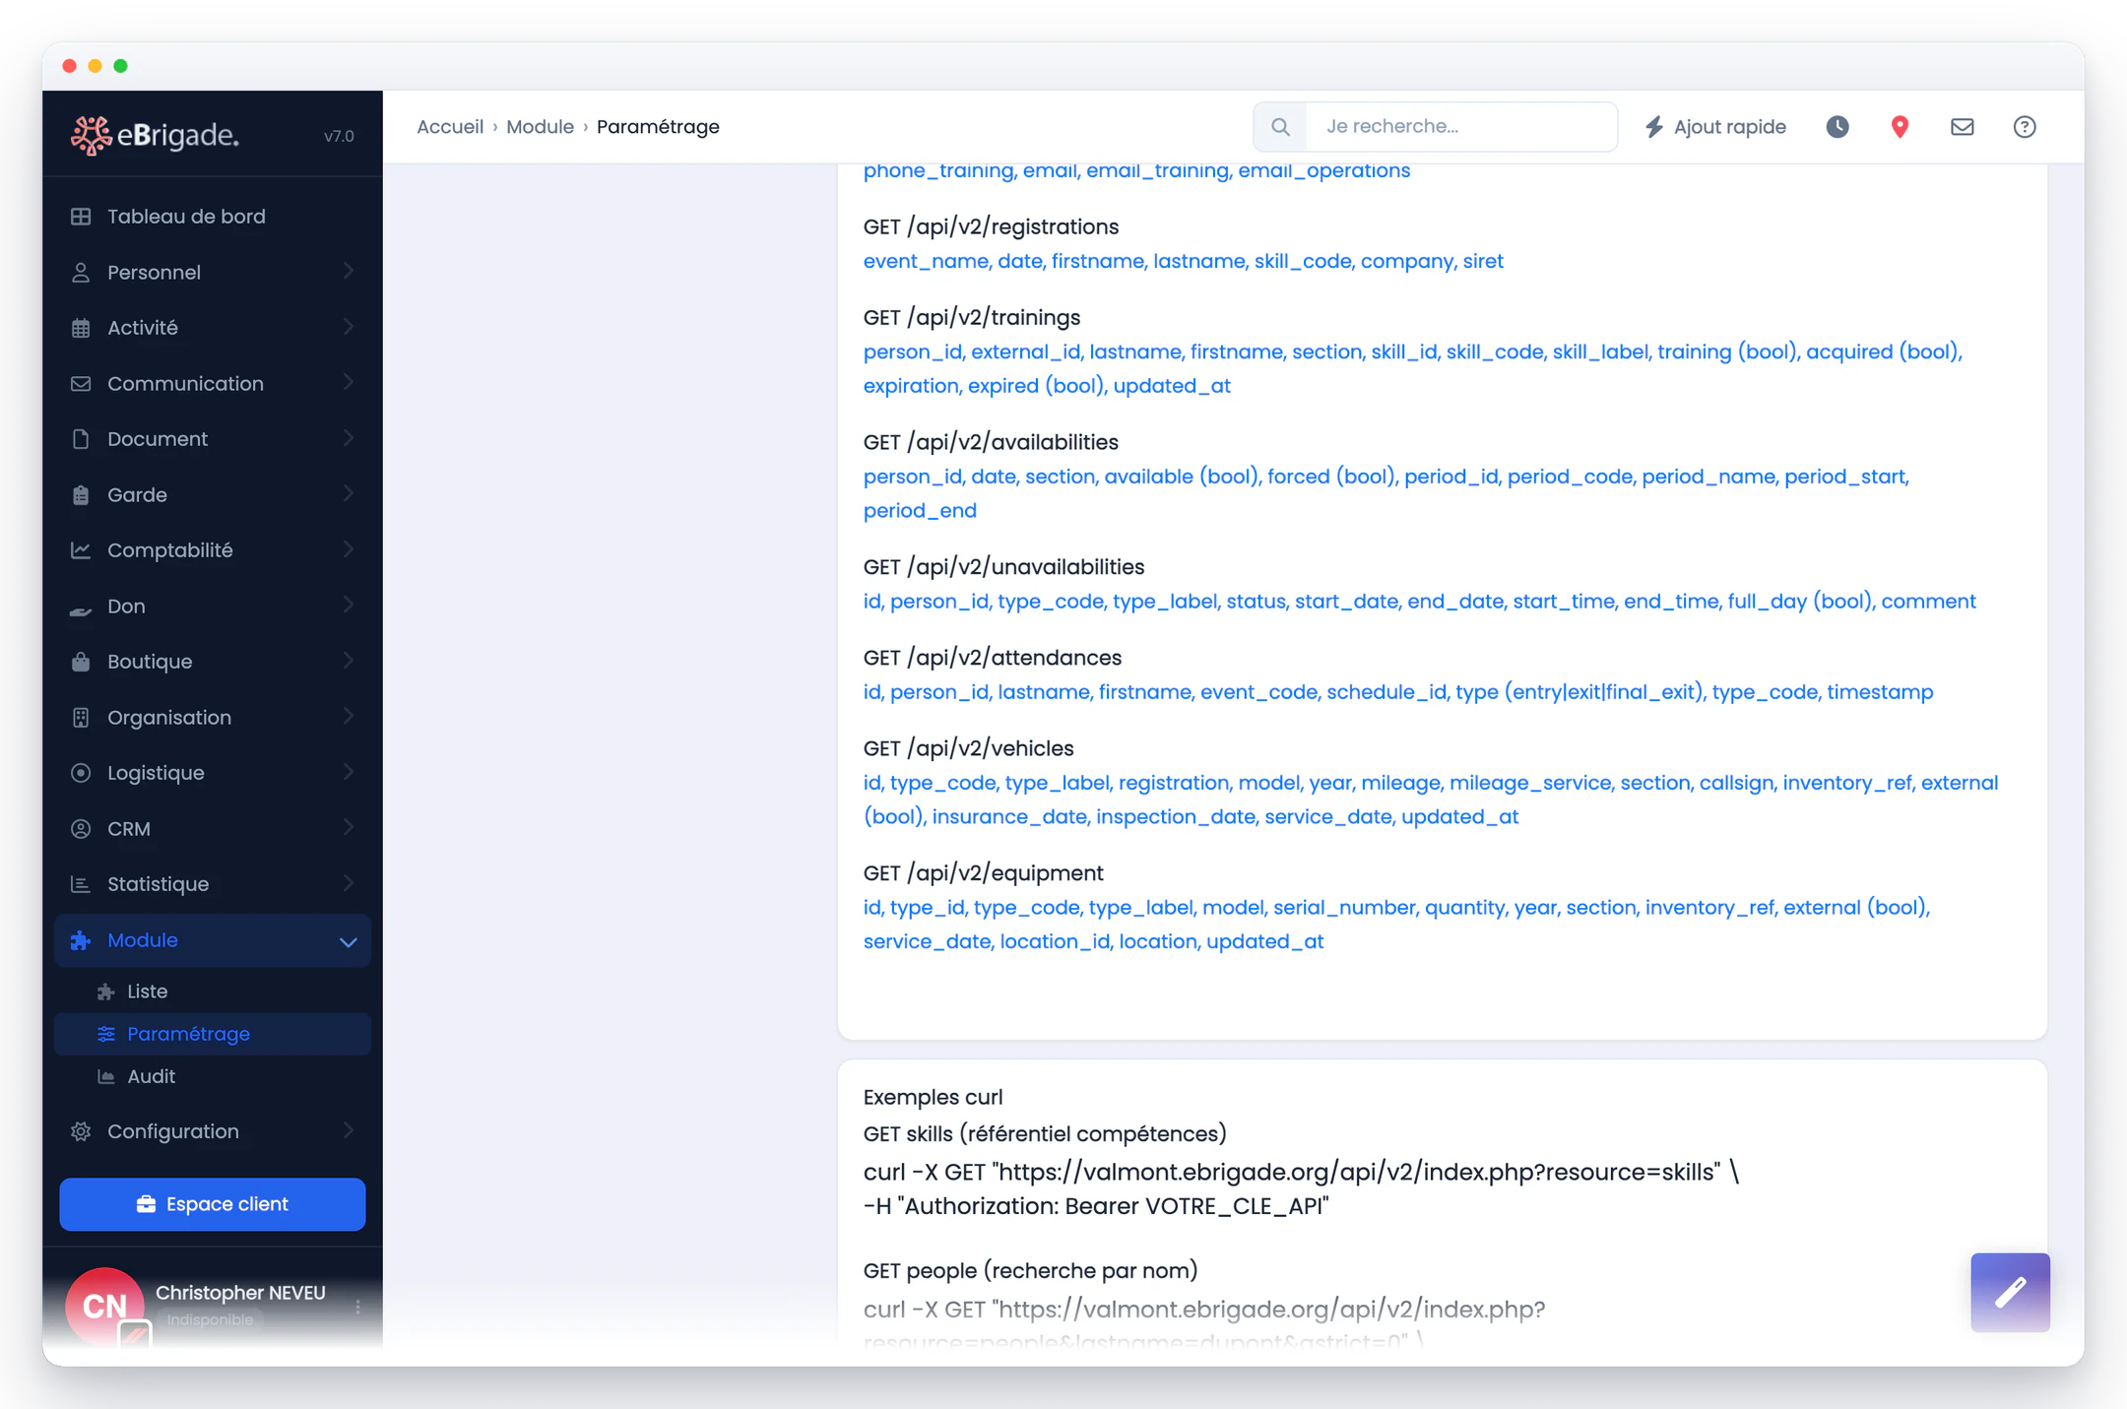The width and height of the screenshot is (2127, 1409).
Task: Go to Module breadcrumb link
Action: click(x=540, y=127)
